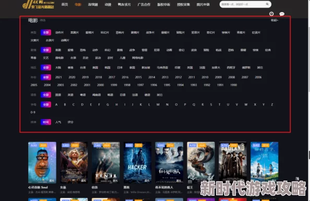
Task: Open the BADLAND movie poster
Action: pyautogui.click(x=233, y=162)
